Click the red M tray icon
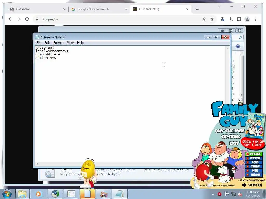This screenshot has width=266, height=199. (220, 194)
